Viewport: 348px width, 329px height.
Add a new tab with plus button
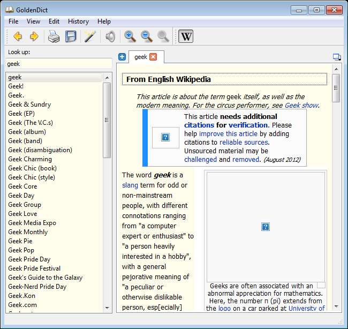122,57
